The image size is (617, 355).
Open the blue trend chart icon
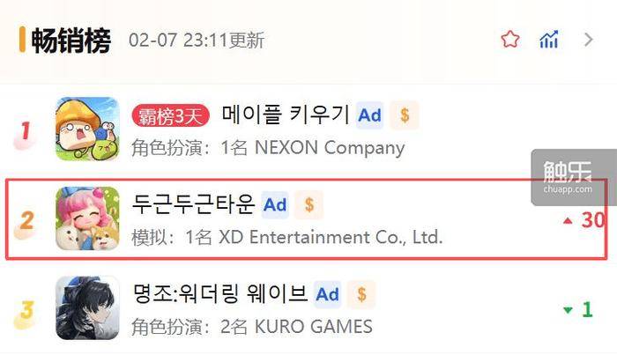(x=549, y=40)
